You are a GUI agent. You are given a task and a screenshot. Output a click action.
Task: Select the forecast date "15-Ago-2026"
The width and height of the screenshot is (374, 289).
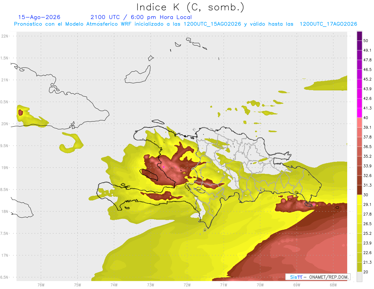39,17
